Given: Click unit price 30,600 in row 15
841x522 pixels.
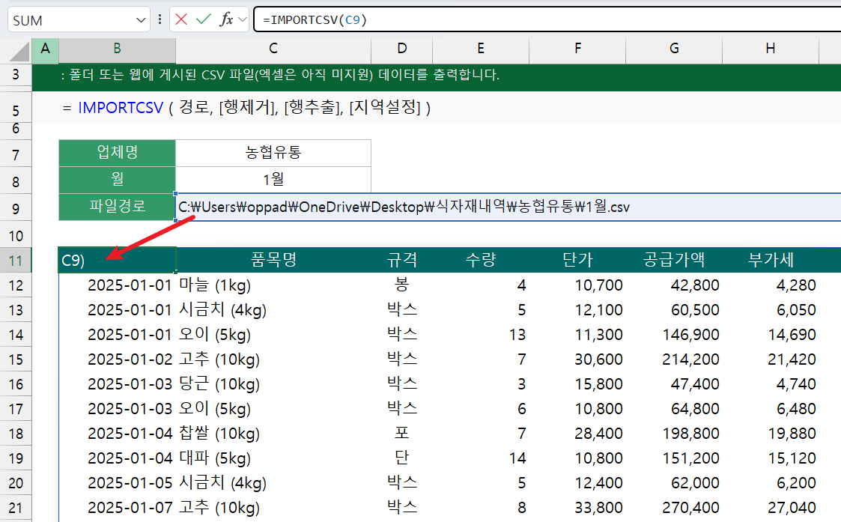Looking at the screenshot, I should pos(598,359).
